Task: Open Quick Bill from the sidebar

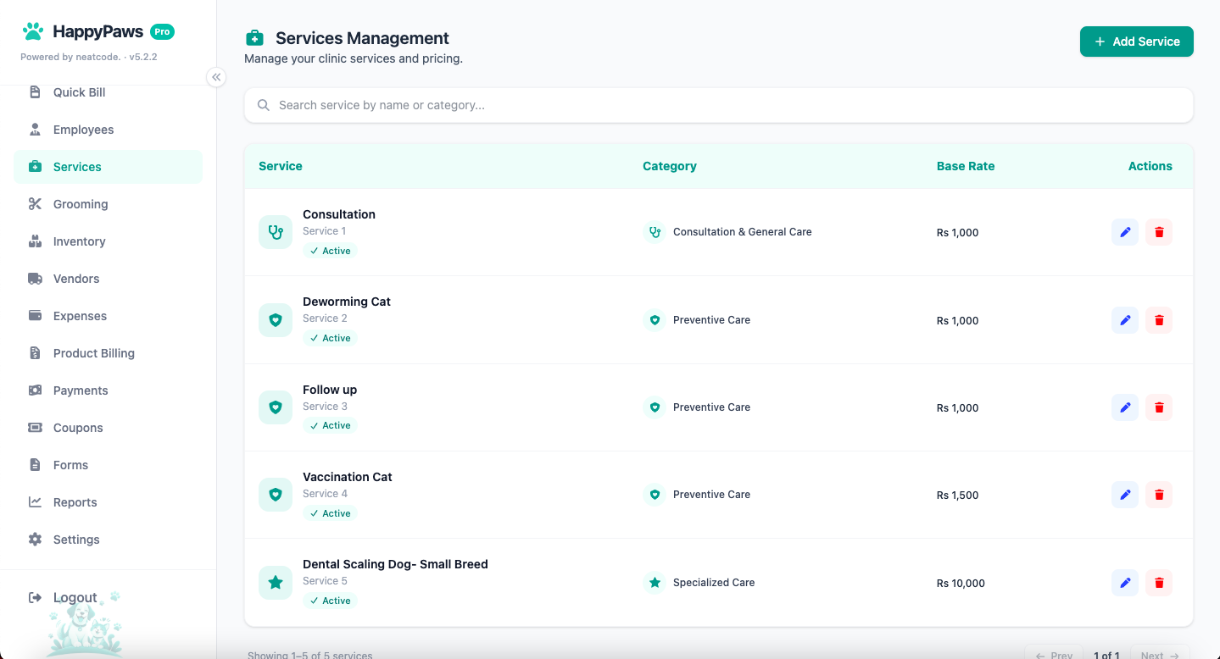Action: tap(108, 92)
